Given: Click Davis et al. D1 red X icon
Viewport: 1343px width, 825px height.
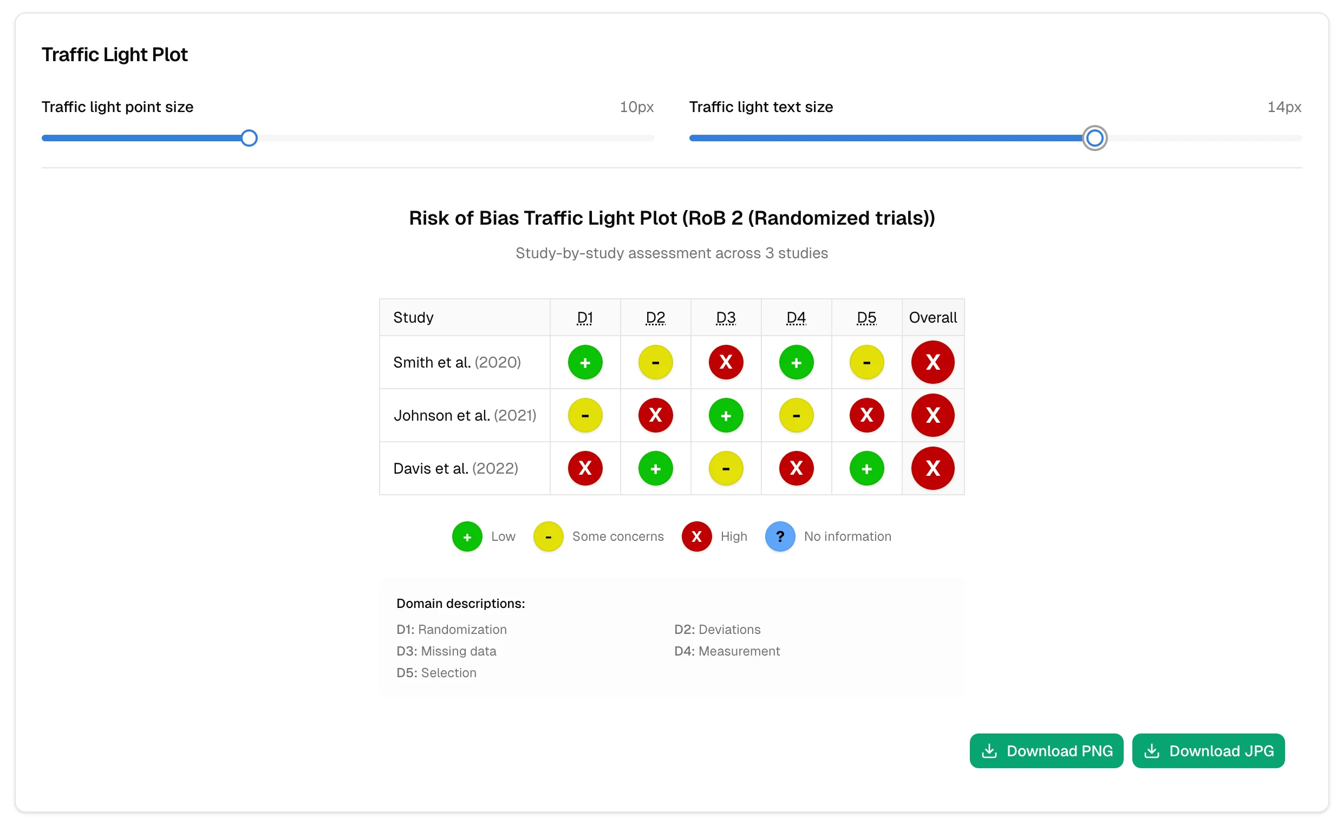Looking at the screenshot, I should (x=584, y=468).
